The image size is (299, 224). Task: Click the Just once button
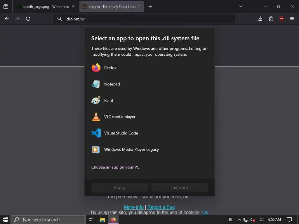(180, 188)
